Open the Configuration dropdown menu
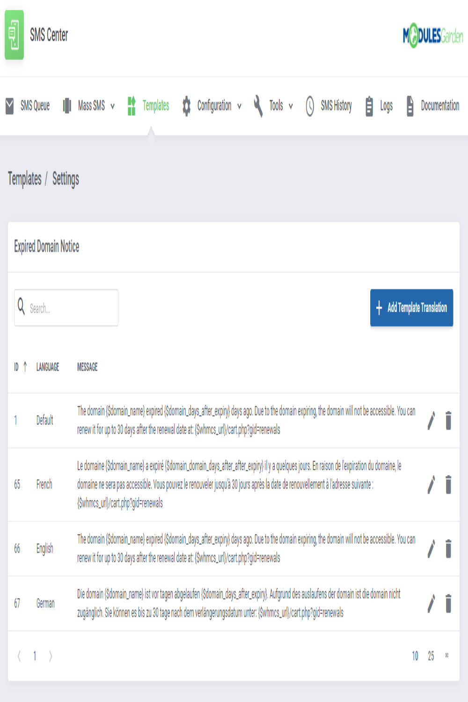 (212, 106)
